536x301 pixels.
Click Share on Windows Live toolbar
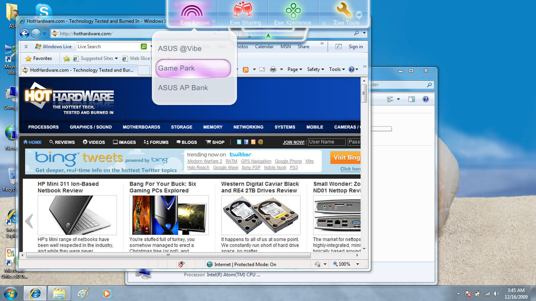point(303,46)
